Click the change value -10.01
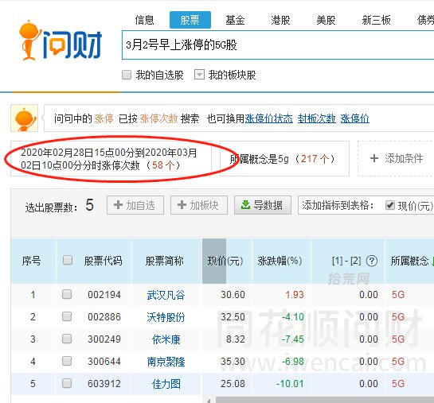This screenshot has height=403, width=434. pyautogui.click(x=290, y=384)
